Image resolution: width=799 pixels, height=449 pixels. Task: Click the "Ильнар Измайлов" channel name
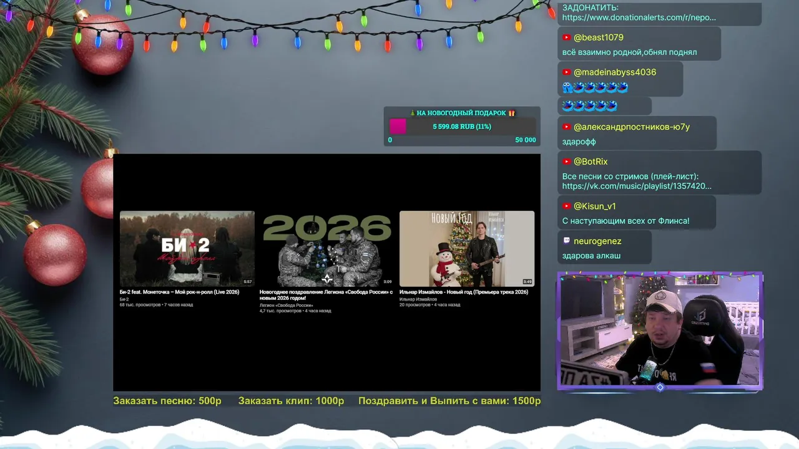coord(418,299)
